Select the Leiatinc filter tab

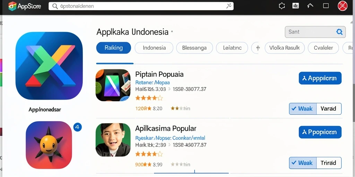[x=232, y=48]
